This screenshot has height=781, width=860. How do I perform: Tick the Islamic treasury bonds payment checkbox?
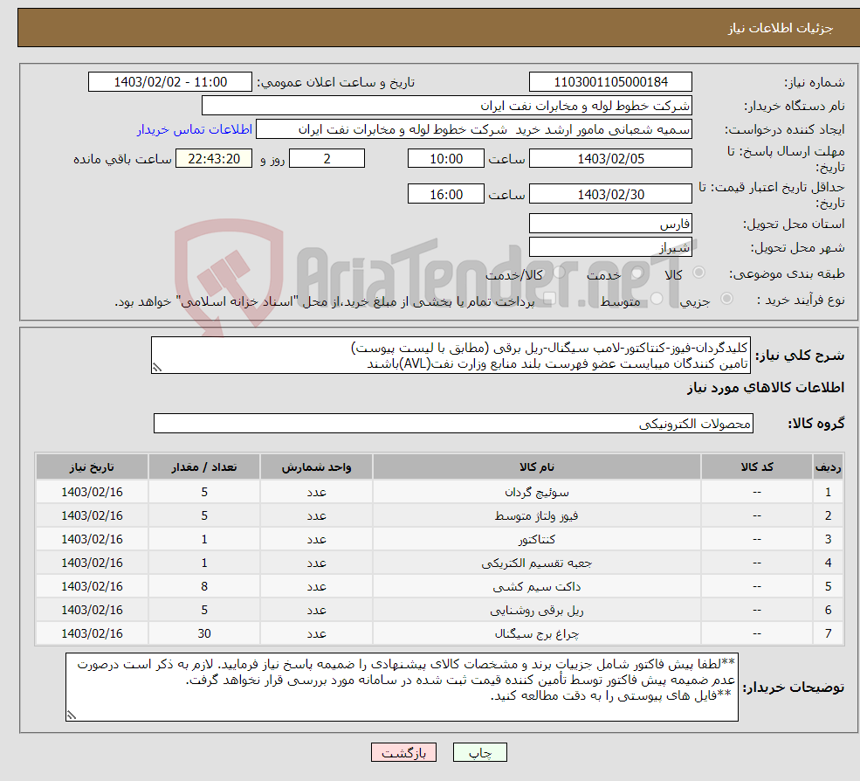coord(549,299)
